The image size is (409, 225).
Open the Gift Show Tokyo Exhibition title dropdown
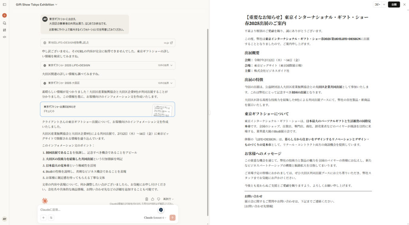point(36,4)
